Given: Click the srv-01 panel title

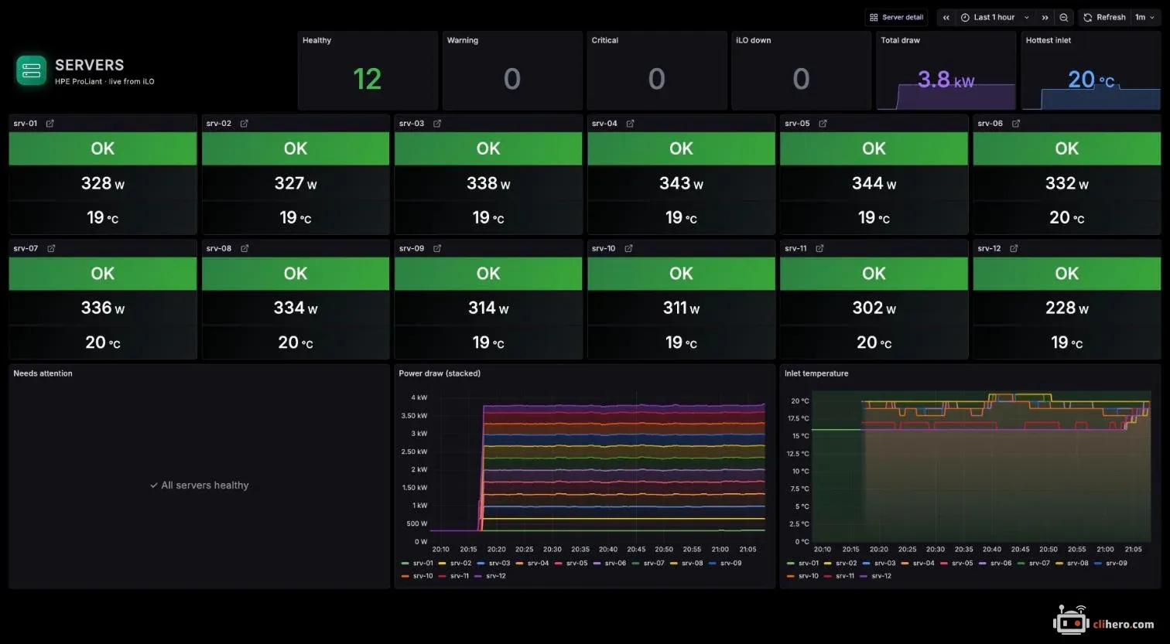Looking at the screenshot, I should pyautogui.click(x=26, y=124).
